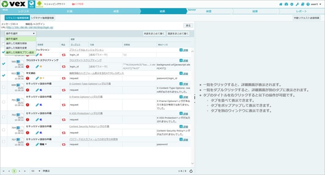Check the checkbox for row 702
325x175 pixels.
pyautogui.click(x=4, y=117)
